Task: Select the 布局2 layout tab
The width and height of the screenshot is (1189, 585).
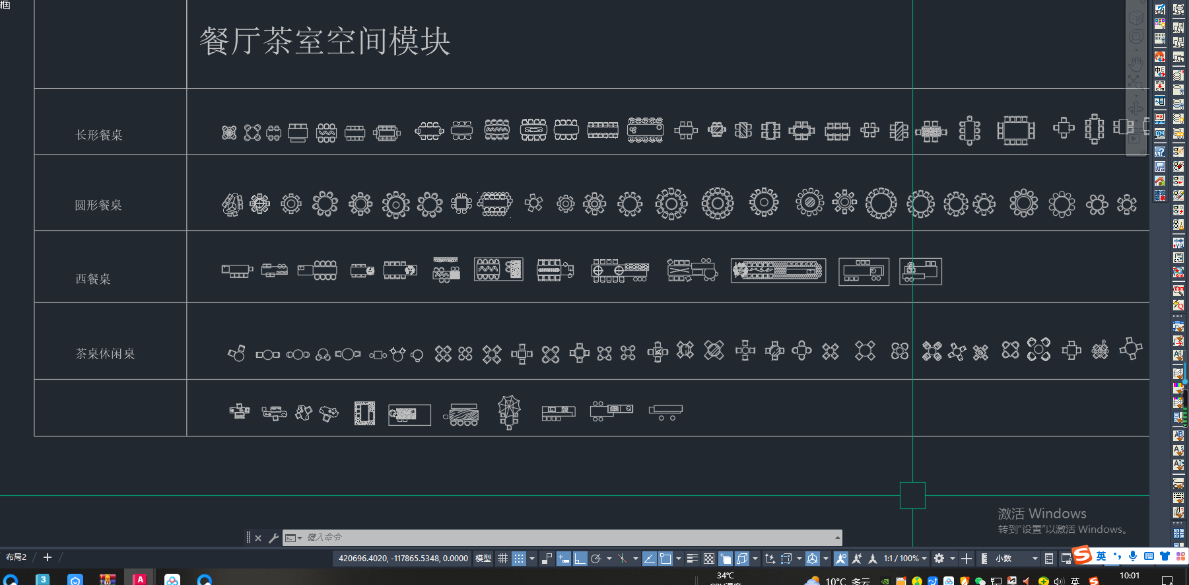Action: [16, 557]
